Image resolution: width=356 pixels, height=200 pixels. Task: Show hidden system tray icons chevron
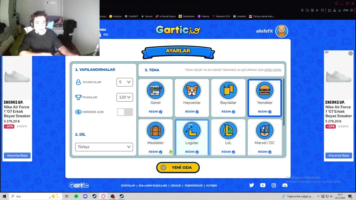point(318,196)
